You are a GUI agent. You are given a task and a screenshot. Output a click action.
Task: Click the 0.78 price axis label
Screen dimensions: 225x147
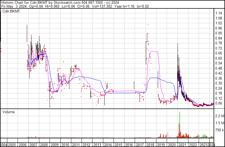(x=219, y=43)
